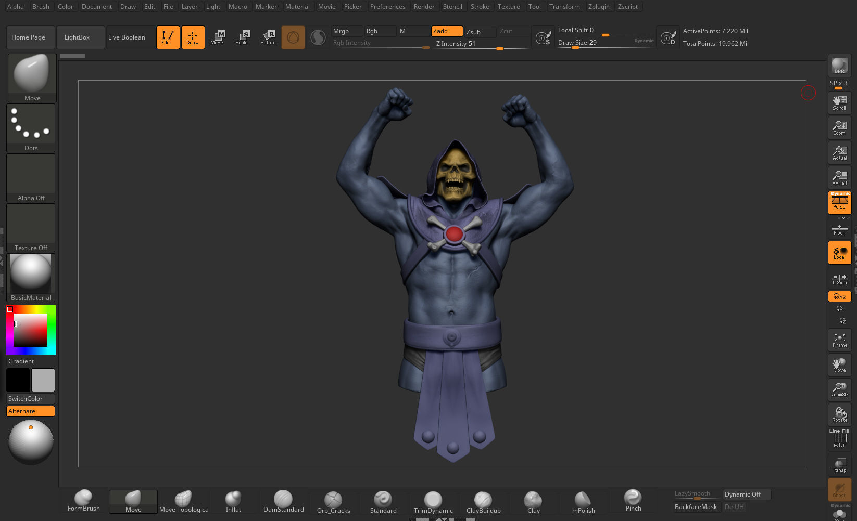857x521 pixels.
Task: Enable Mrgb paint mode
Action: (347, 31)
